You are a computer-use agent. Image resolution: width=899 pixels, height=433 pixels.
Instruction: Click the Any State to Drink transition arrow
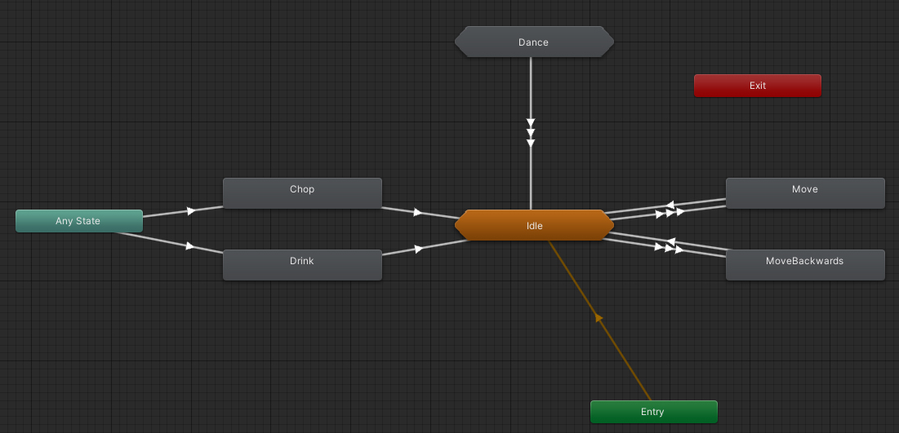point(190,245)
